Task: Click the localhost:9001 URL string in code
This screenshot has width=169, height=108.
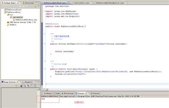Action: (101, 71)
